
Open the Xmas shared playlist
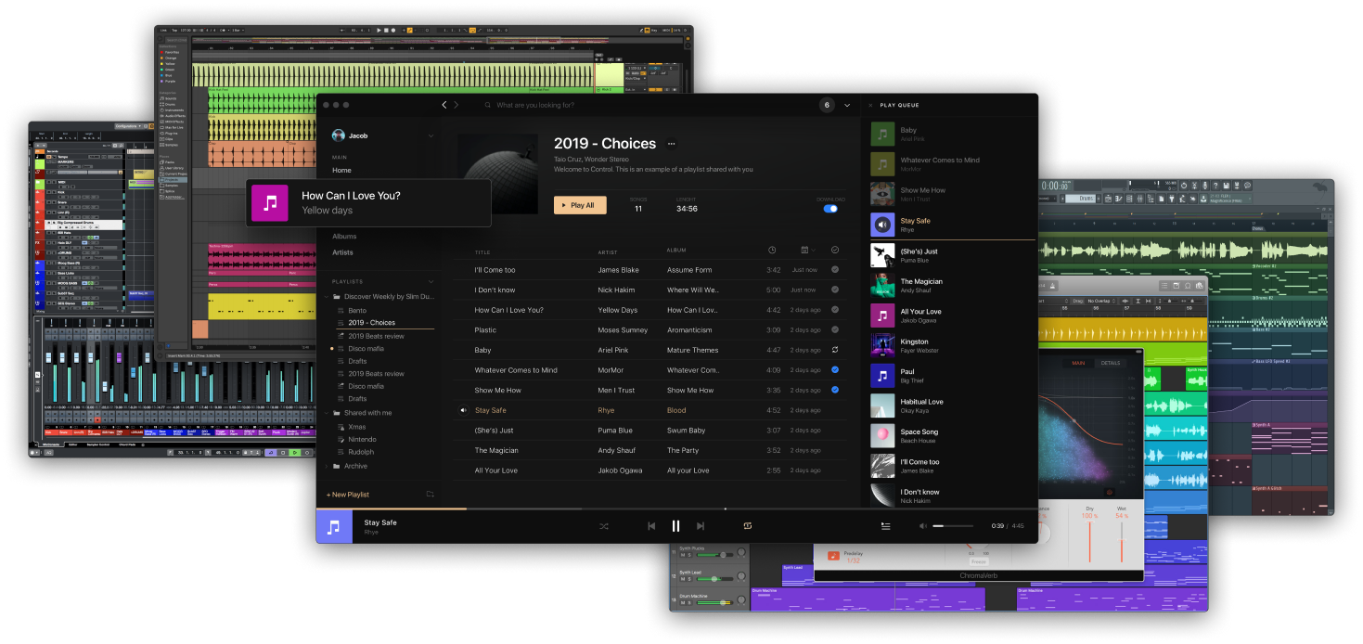(x=357, y=427)
